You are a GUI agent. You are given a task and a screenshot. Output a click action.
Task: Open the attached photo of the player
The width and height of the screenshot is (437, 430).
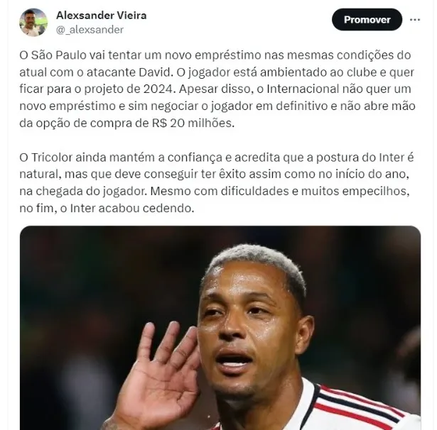tap(220, 328)
